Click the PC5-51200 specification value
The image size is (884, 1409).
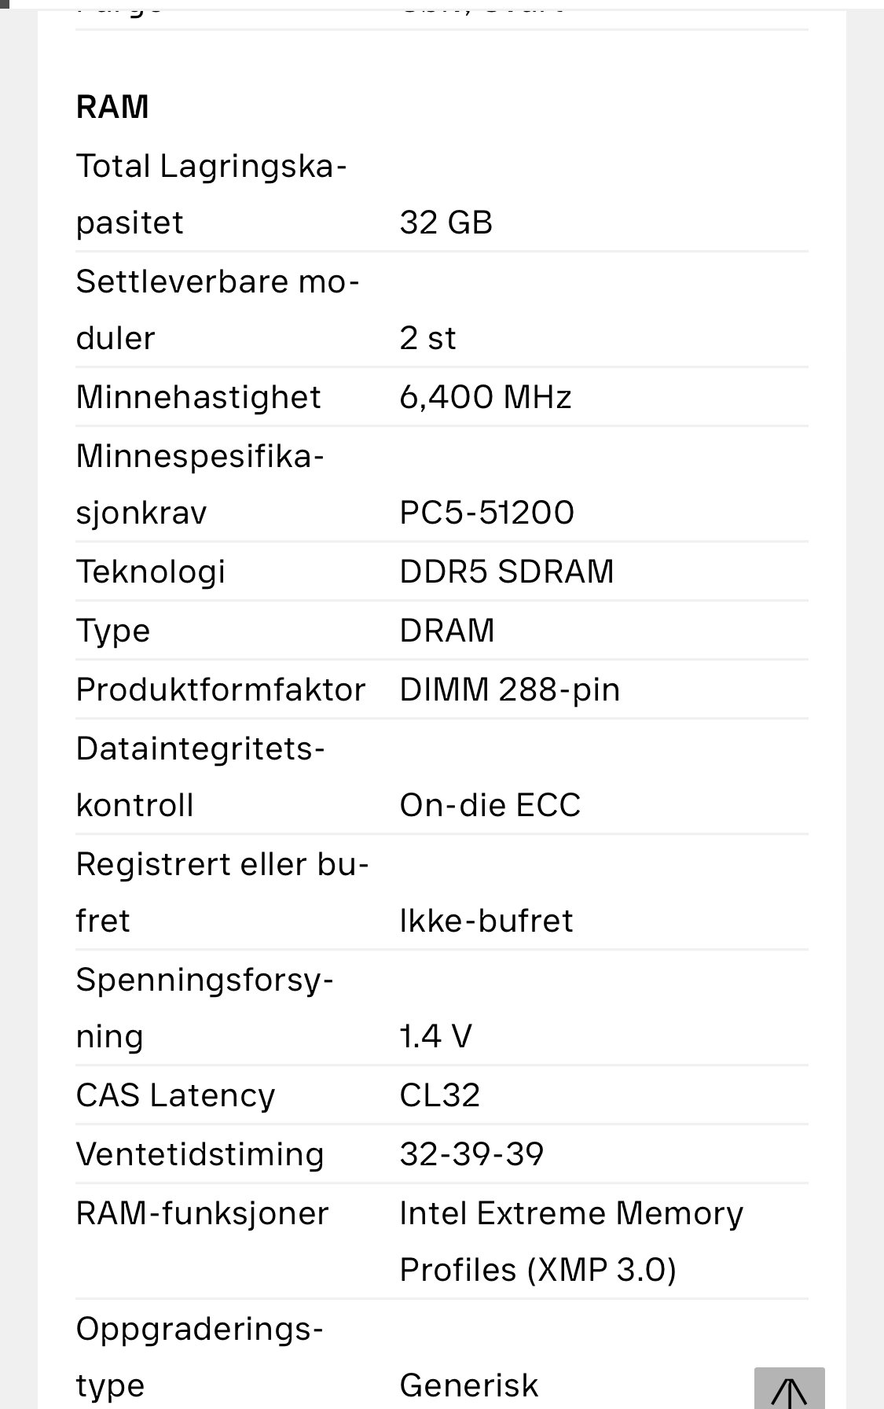(486, 513)
